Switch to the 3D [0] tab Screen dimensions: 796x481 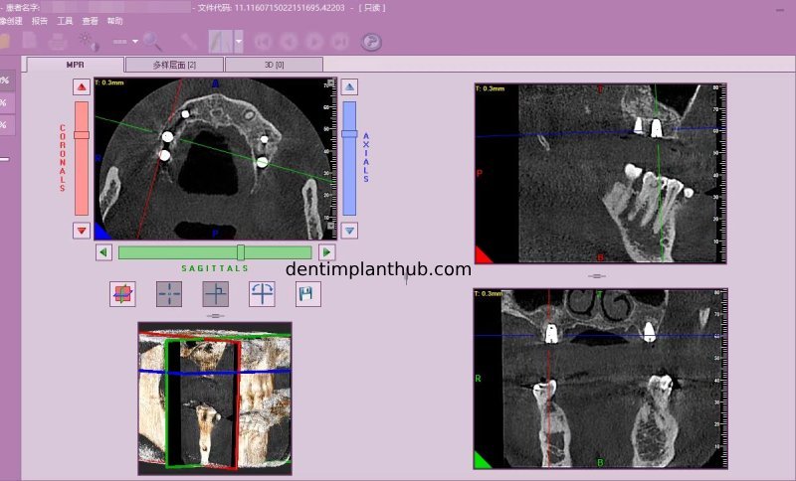coord(275,65)
